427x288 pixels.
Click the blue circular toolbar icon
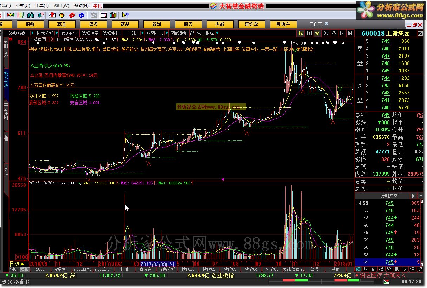tap(82, 15)
